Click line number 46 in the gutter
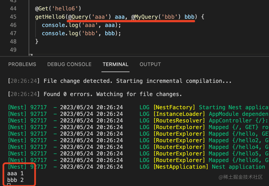This screenshot has height=186, width=269. (x=13, y=25)
